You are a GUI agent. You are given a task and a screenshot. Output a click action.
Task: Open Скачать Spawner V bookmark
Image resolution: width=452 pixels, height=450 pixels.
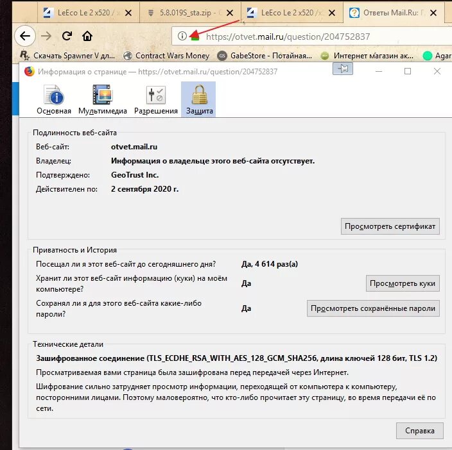(68, 56)
